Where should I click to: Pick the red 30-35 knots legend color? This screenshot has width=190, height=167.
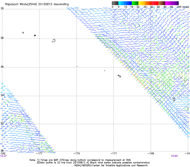click(x=155, y=3)
